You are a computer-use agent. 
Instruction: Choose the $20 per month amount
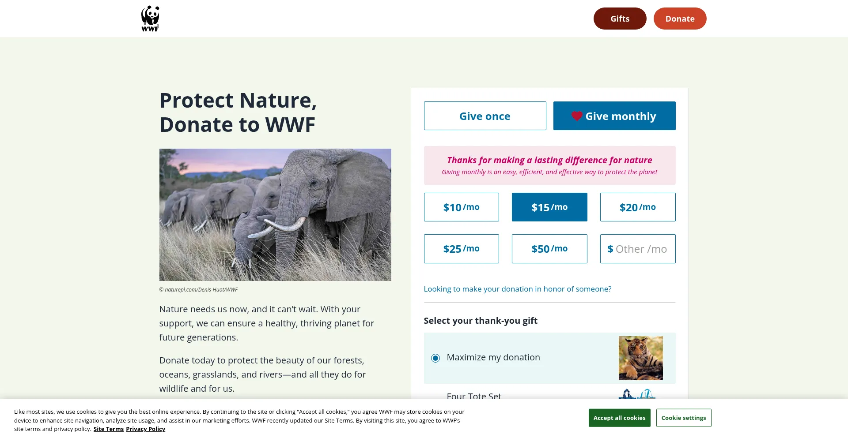coord(638,207)
